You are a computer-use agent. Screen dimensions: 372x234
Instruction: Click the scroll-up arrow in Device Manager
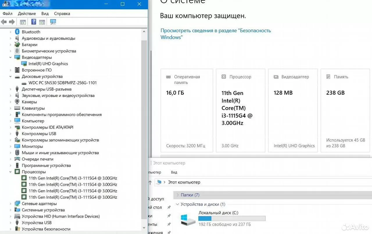tap(144, 32)
